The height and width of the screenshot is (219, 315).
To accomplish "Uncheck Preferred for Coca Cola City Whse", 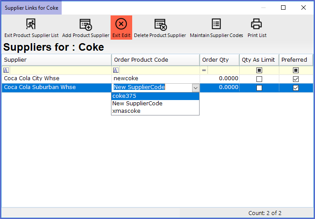I will coord(296,79).
